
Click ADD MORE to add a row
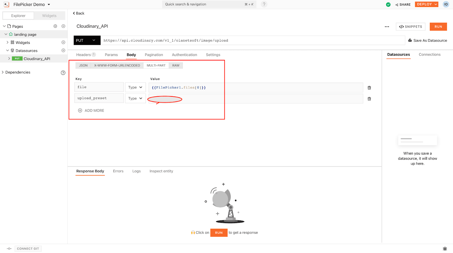tap(91, 111)
